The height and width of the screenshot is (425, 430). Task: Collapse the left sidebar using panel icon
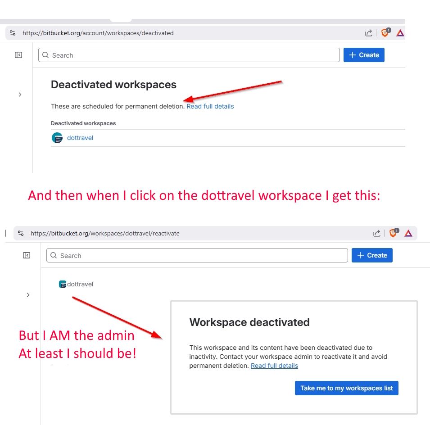(x=18, y=54)
